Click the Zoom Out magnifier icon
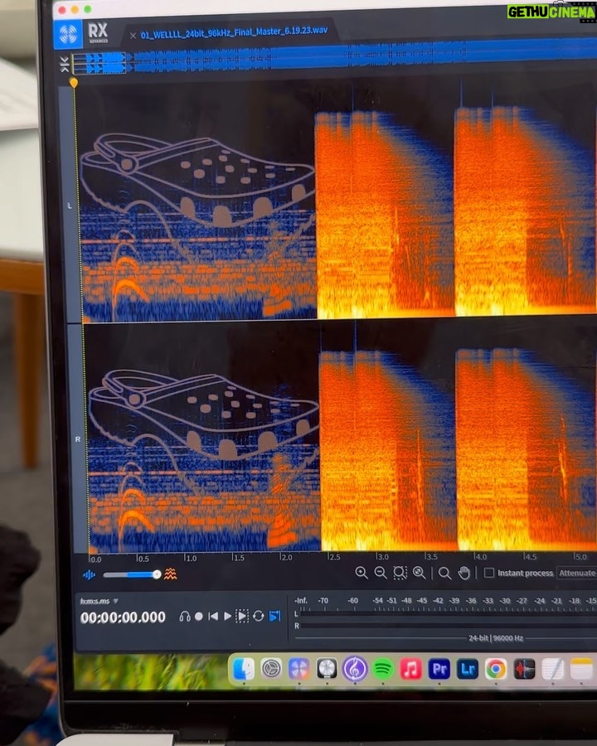This screenshot has width=597, height=746. click(x=381, y=573)
